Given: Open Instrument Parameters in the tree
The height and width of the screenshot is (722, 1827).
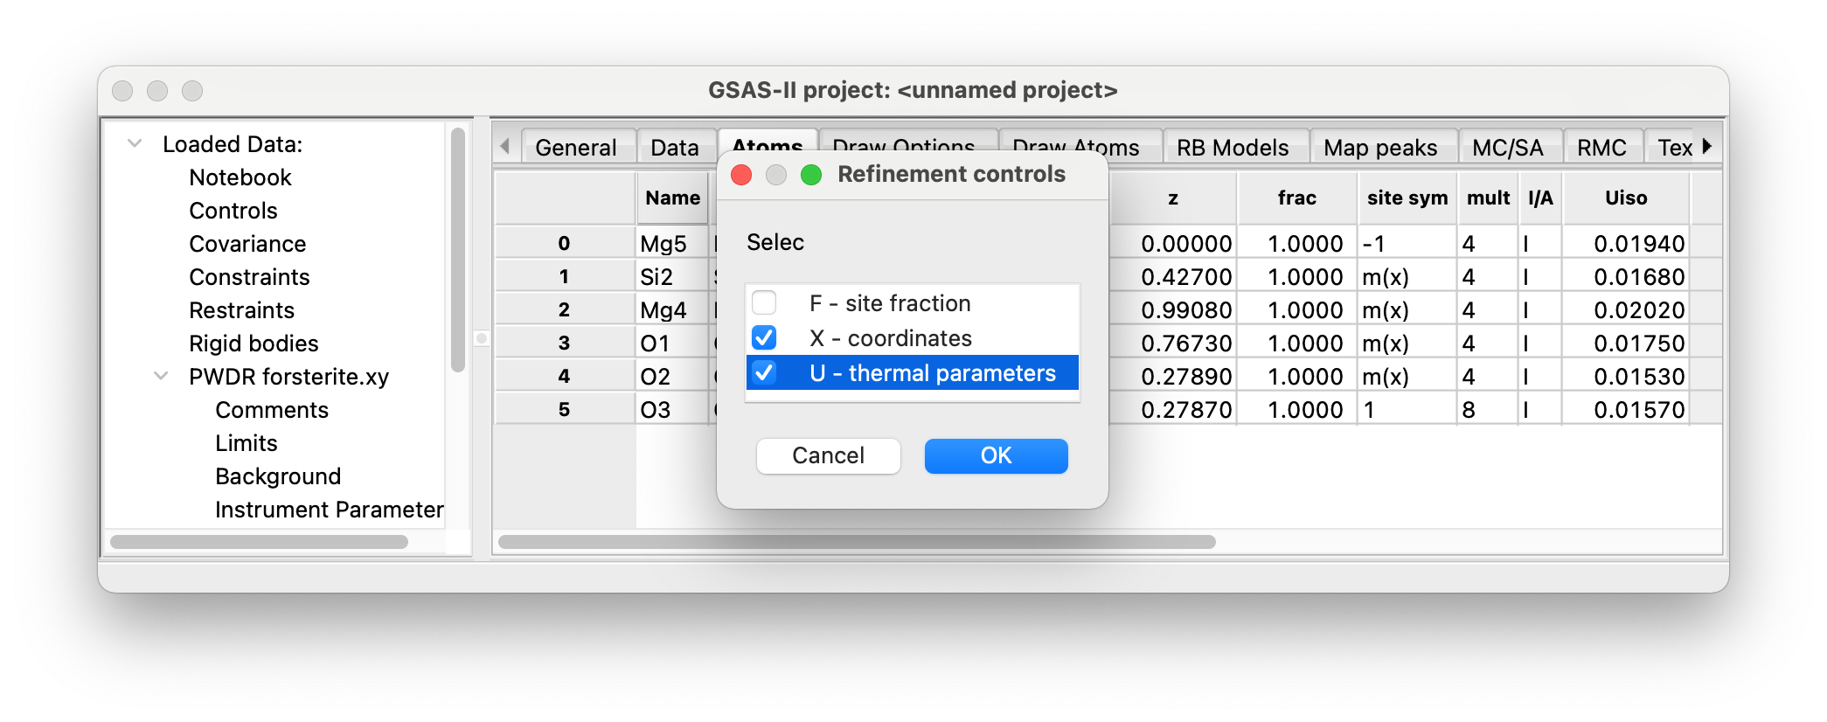Looking at the screenshot, I should tap(329, 510).
